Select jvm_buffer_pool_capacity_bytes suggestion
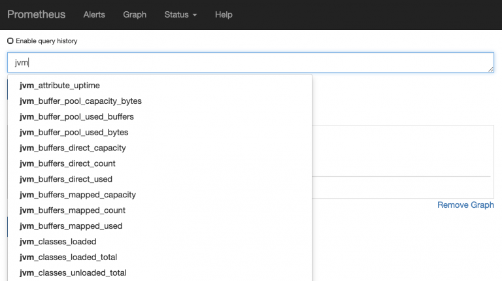This screenshot has width=502, height=281. click(x=80, y=101)
